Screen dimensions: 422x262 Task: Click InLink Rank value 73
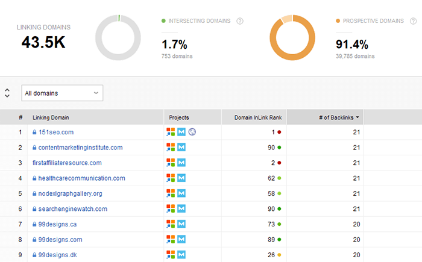(271, 224)
